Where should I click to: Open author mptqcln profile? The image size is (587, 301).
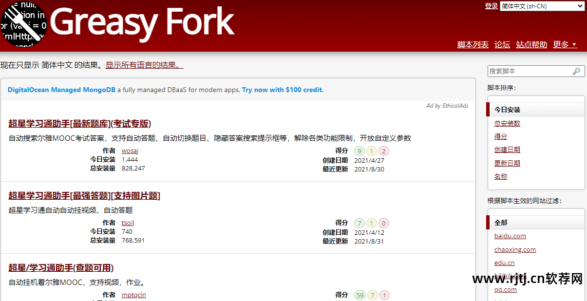click(134, 295)
